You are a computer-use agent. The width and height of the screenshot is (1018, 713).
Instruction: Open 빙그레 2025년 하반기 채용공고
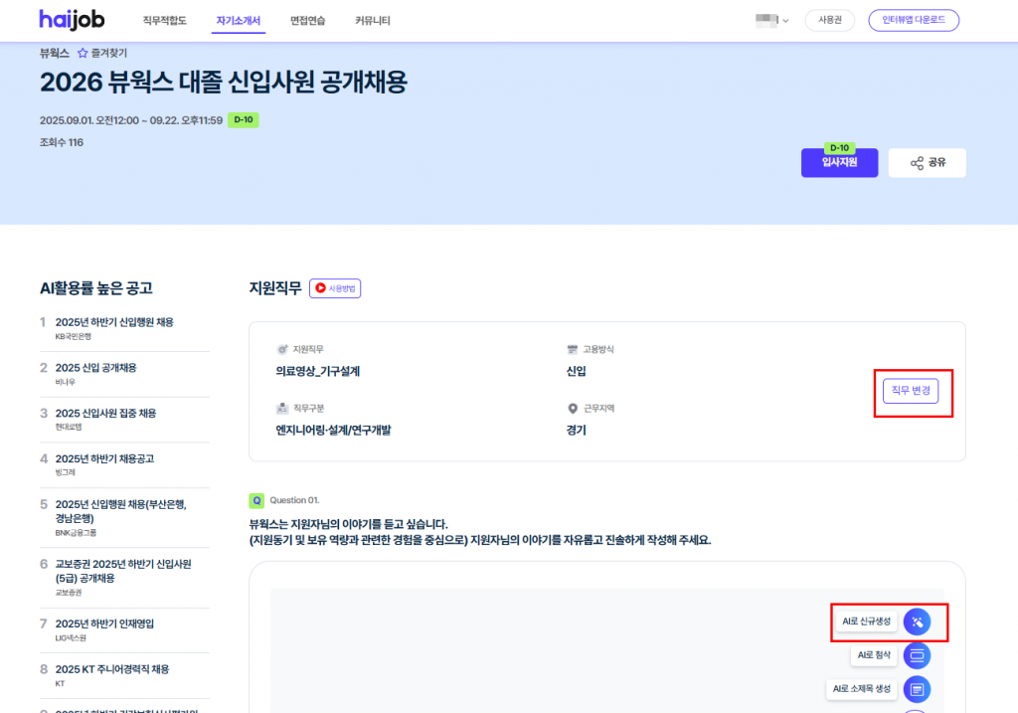click(104, 459)
